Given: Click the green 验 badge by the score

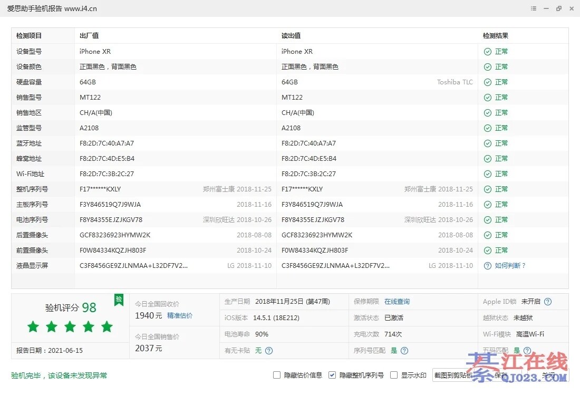Looking at the screenshot, I should point(119,300).
